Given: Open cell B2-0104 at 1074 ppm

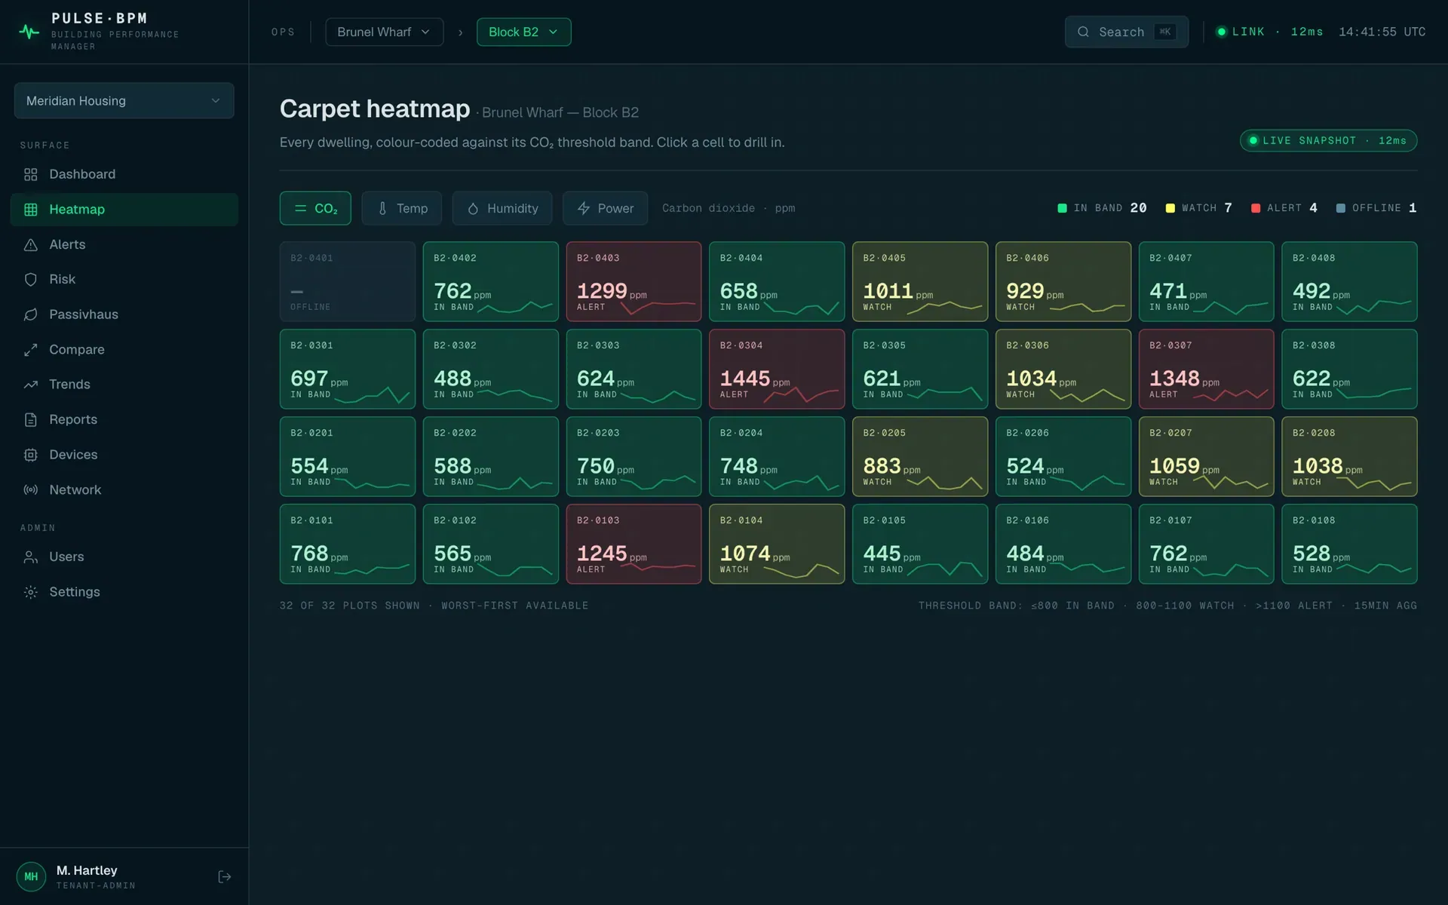Looking at the screenshot, I should pos(776,544).
